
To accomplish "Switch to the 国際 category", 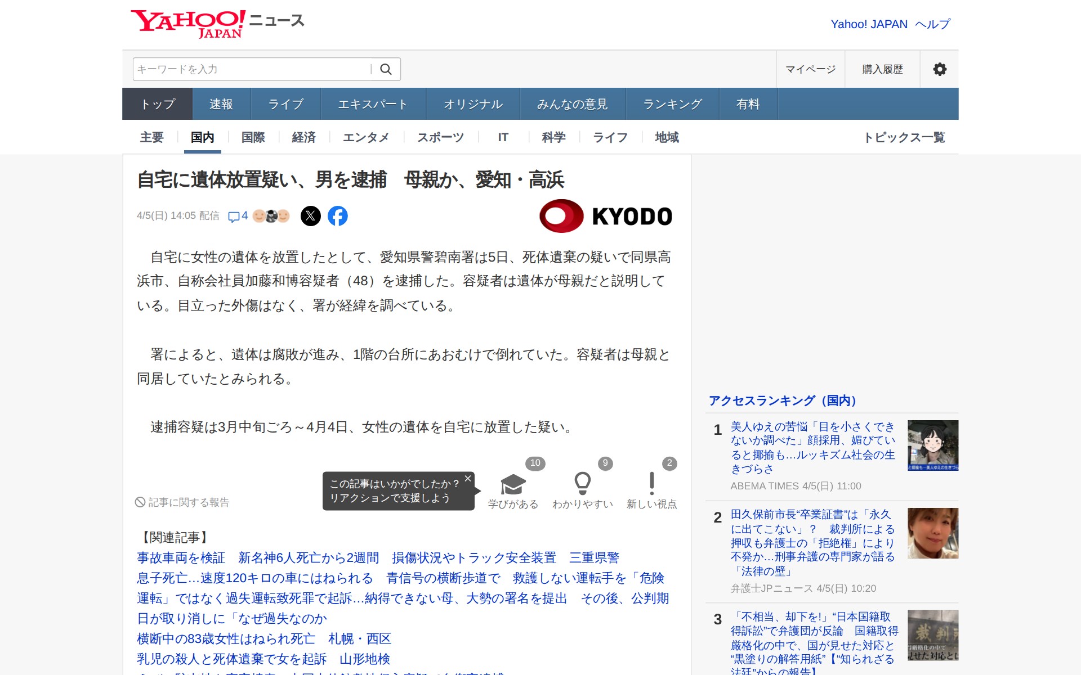I will pyautogui.click(x=252, y=137).
